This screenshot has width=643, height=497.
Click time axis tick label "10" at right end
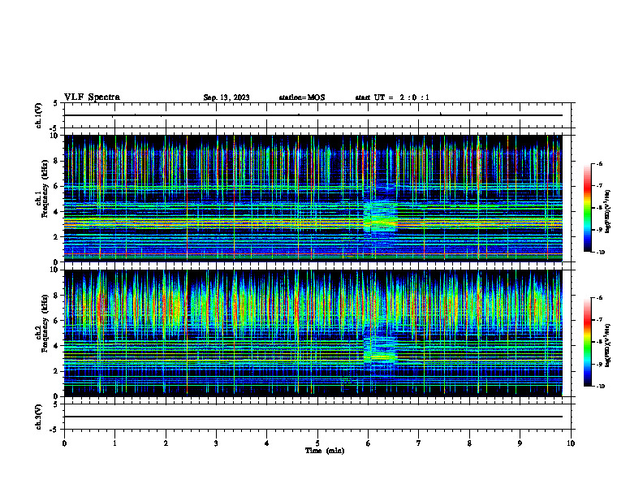[x=571, y=443]
